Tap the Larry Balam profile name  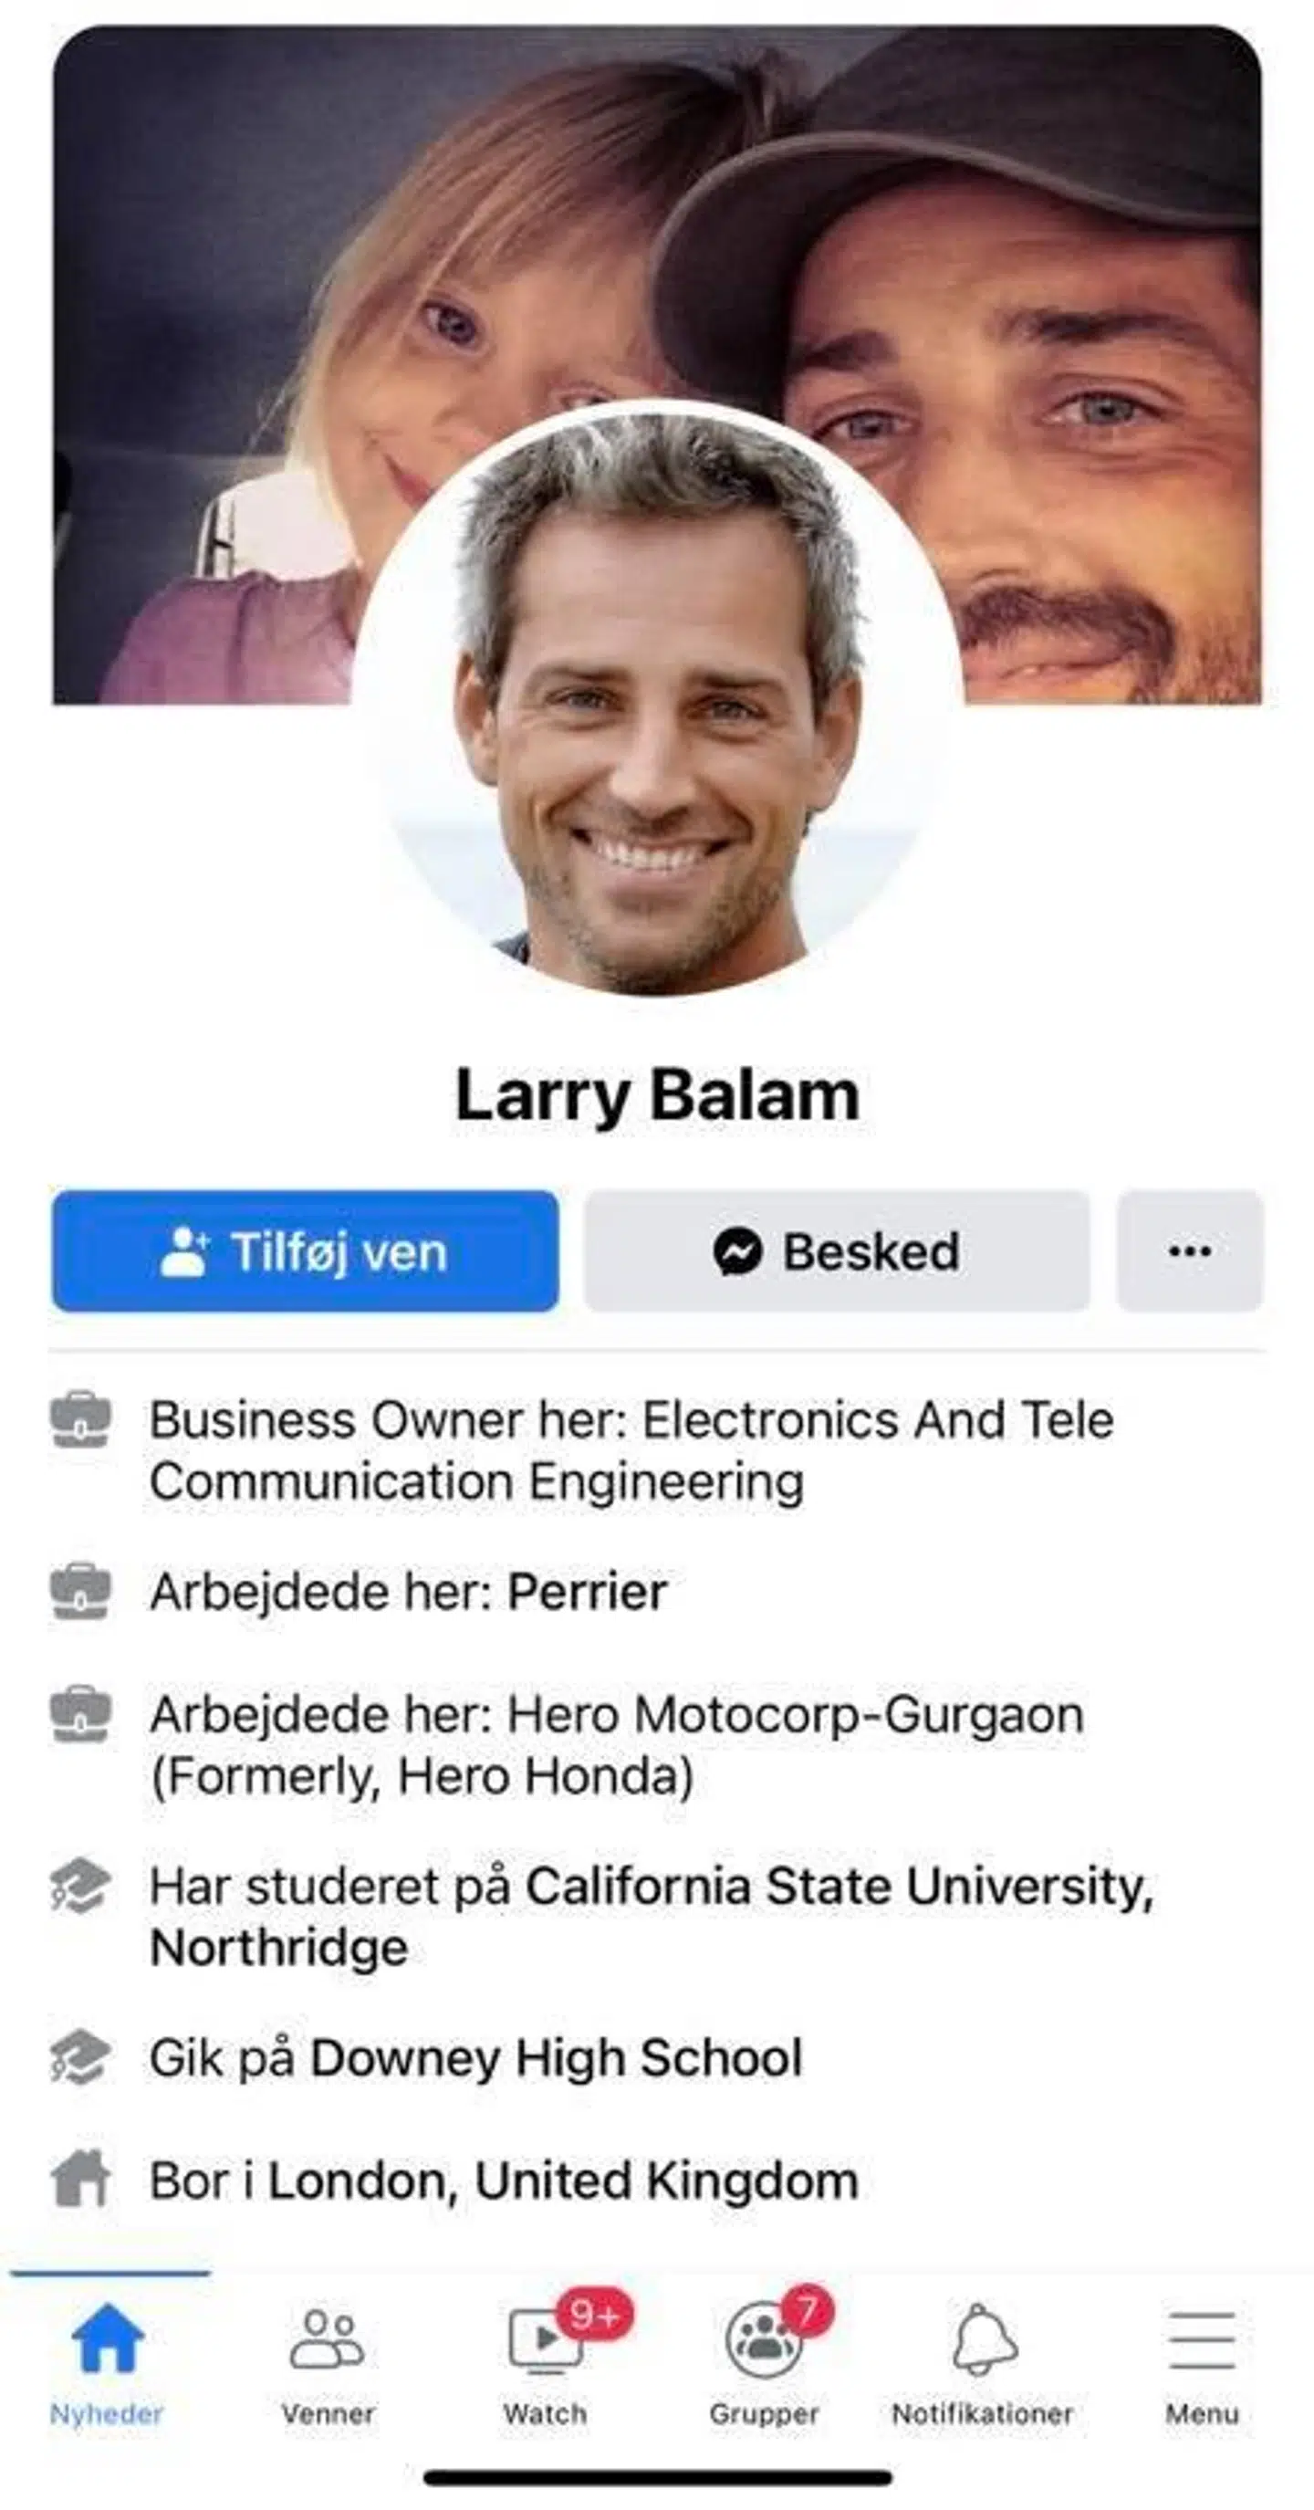(658, 1096)
